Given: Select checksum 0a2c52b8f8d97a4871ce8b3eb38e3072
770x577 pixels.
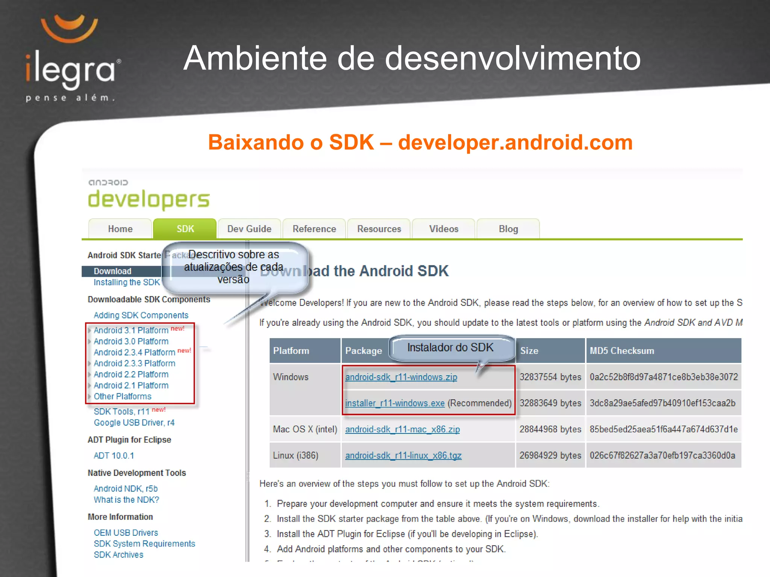Looking at the screenshot, I should pos(664,377).
